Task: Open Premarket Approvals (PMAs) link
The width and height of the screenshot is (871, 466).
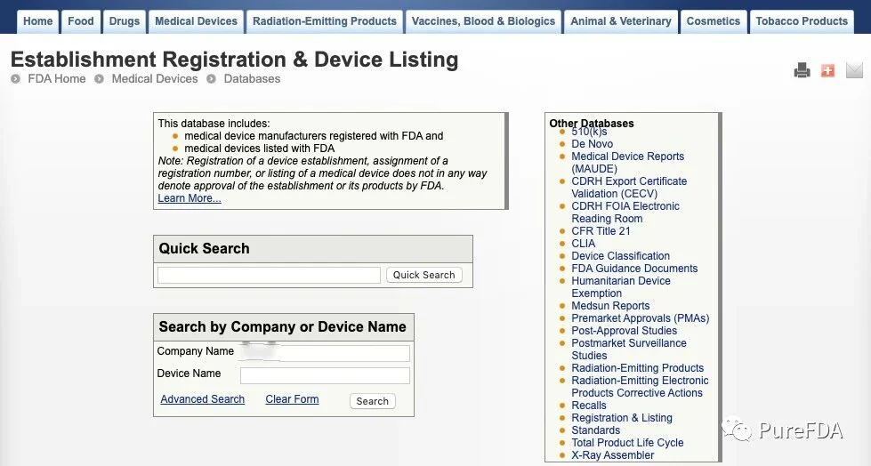Action: tap(641, 318)
